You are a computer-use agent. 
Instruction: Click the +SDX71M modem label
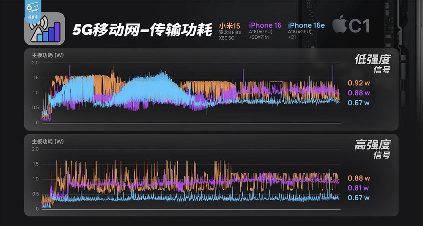(x=259, y=37)
